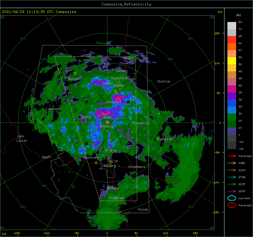This screenshot has width=253, height=237.
Task: Click the orange 111V arrow icon
Action: [x=232, y=170]
